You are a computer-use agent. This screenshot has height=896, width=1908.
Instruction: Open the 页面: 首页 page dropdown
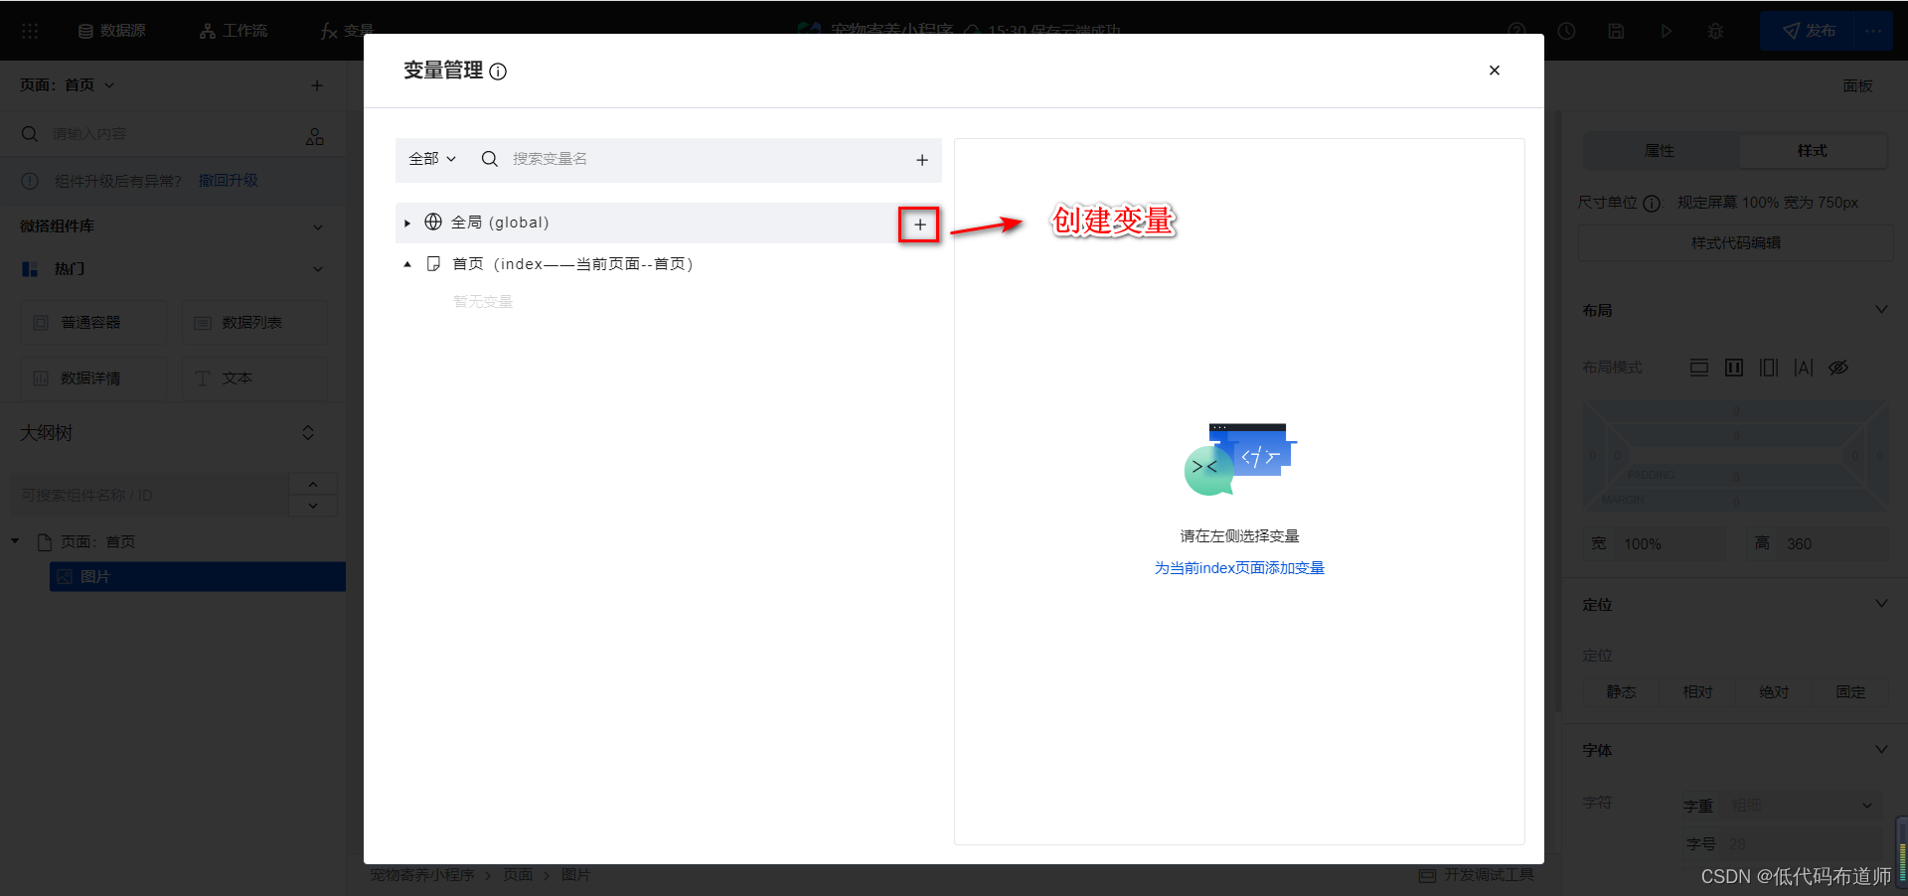pos(68,85)
